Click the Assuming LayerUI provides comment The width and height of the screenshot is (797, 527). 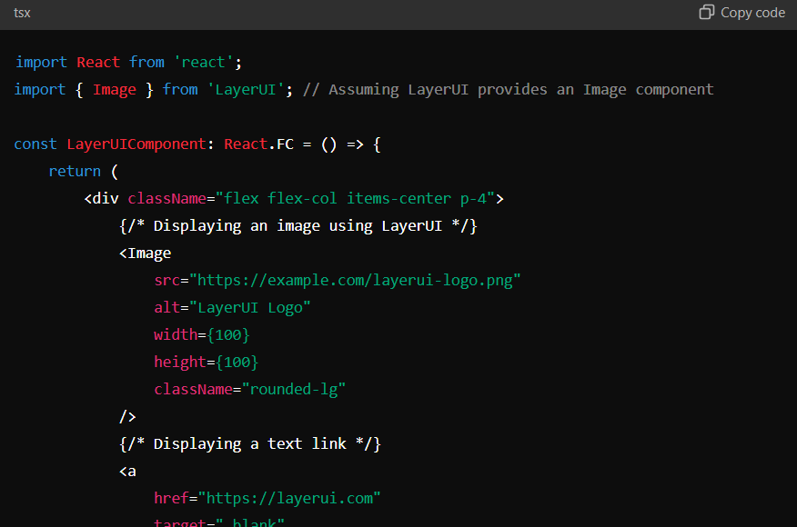tap(509, 90)
